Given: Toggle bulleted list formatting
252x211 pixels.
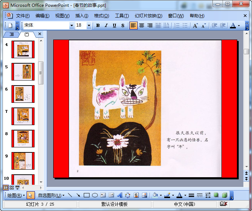Looking at the screenshot, I should 185,26.
